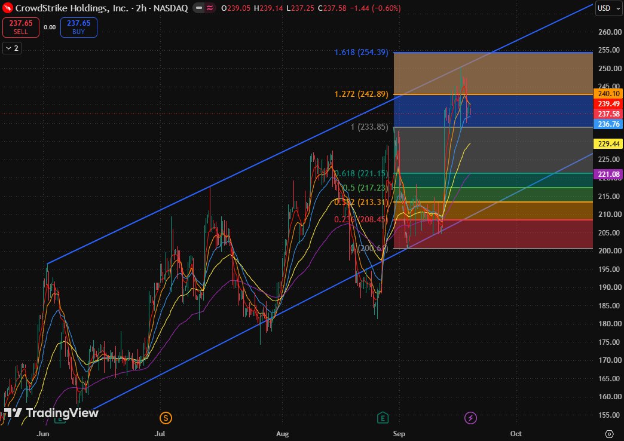Click the blue 236.76 price label
The height and width of the screenshot is (441, 624).
tap(608, 124)
